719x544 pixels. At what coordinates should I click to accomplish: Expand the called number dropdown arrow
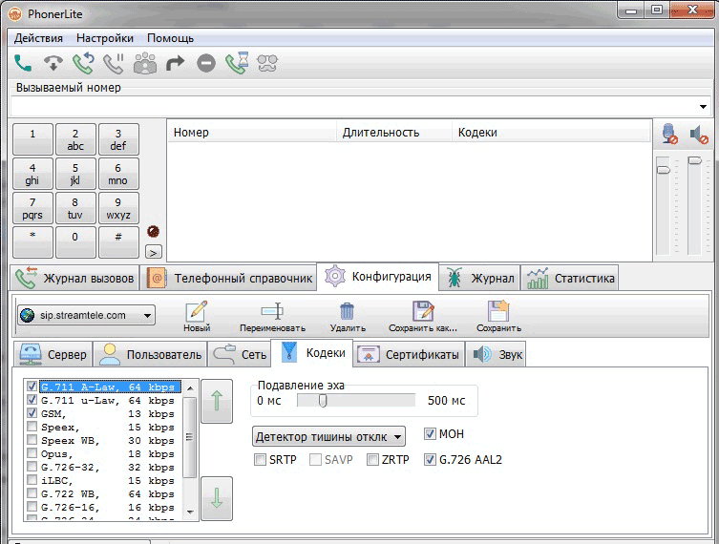click(705, 106)
